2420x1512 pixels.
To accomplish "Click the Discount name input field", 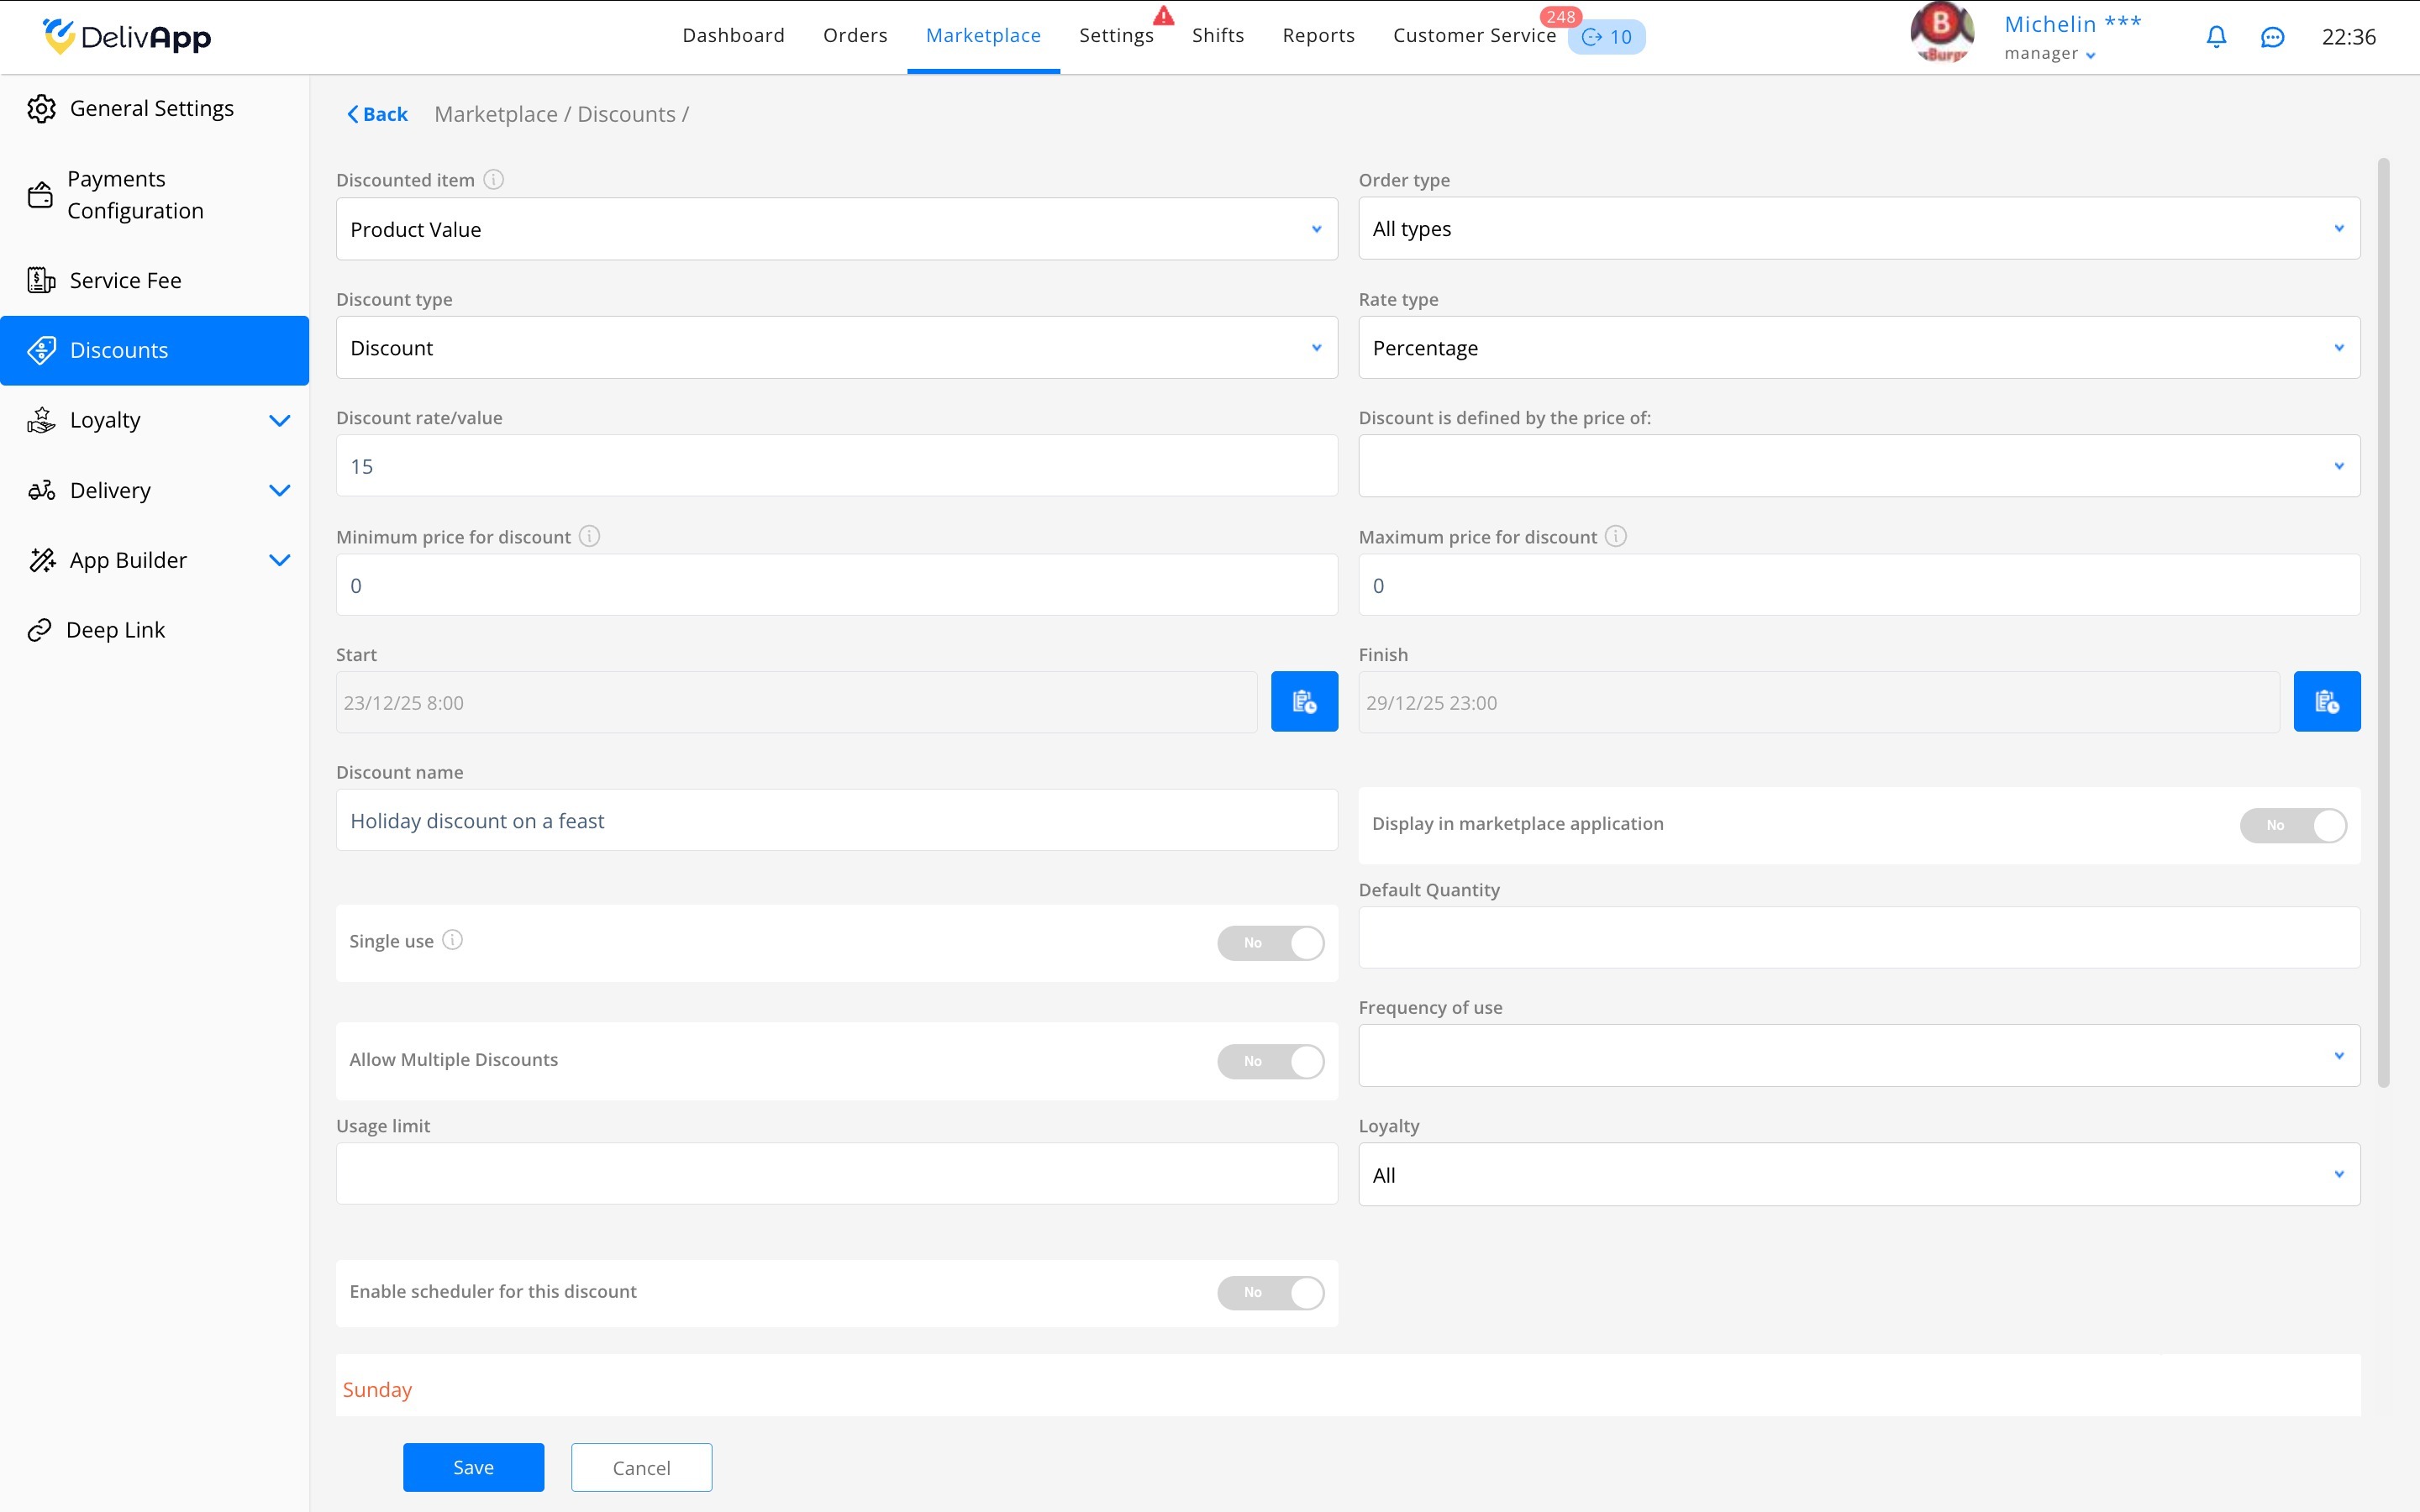I will 836,821.
